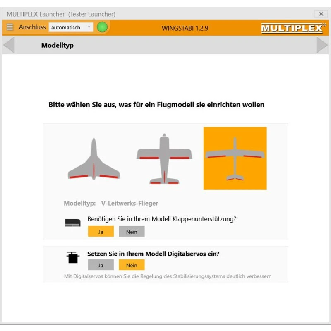Choose Ja for digital servos
Image resolution: width=331 pixels, height=331 pixels.
(101, 265)
